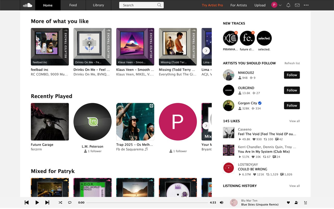Toggle repeat mode

pos(70,202)
